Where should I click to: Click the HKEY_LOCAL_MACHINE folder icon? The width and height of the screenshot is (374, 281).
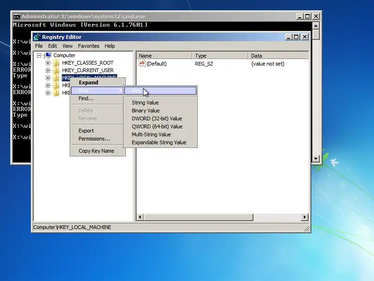tap(56, 78)
